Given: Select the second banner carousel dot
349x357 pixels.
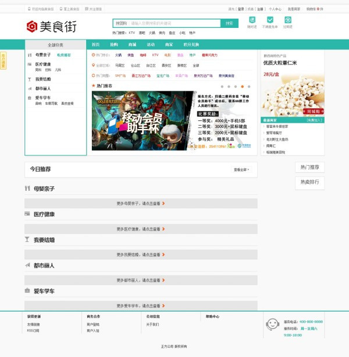Looking at the screenshot, I should 229,87.
